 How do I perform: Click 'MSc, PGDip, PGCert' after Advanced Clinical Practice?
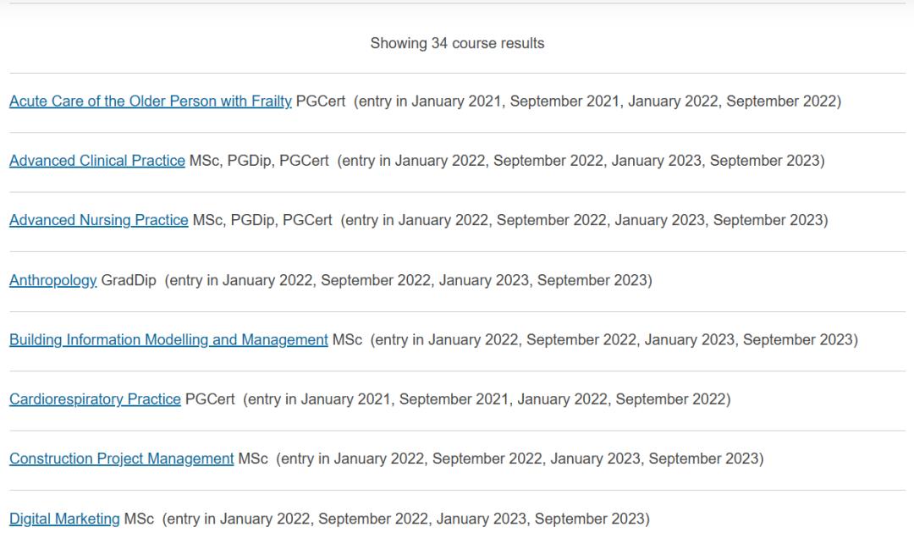click(259, 161)
